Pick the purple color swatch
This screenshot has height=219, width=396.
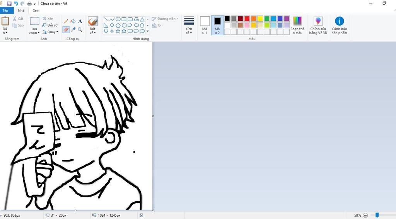pyautogui.click(x=287, y=19)
